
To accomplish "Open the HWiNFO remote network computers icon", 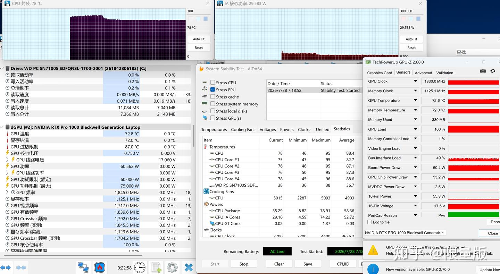I will [x=83, y=267].
